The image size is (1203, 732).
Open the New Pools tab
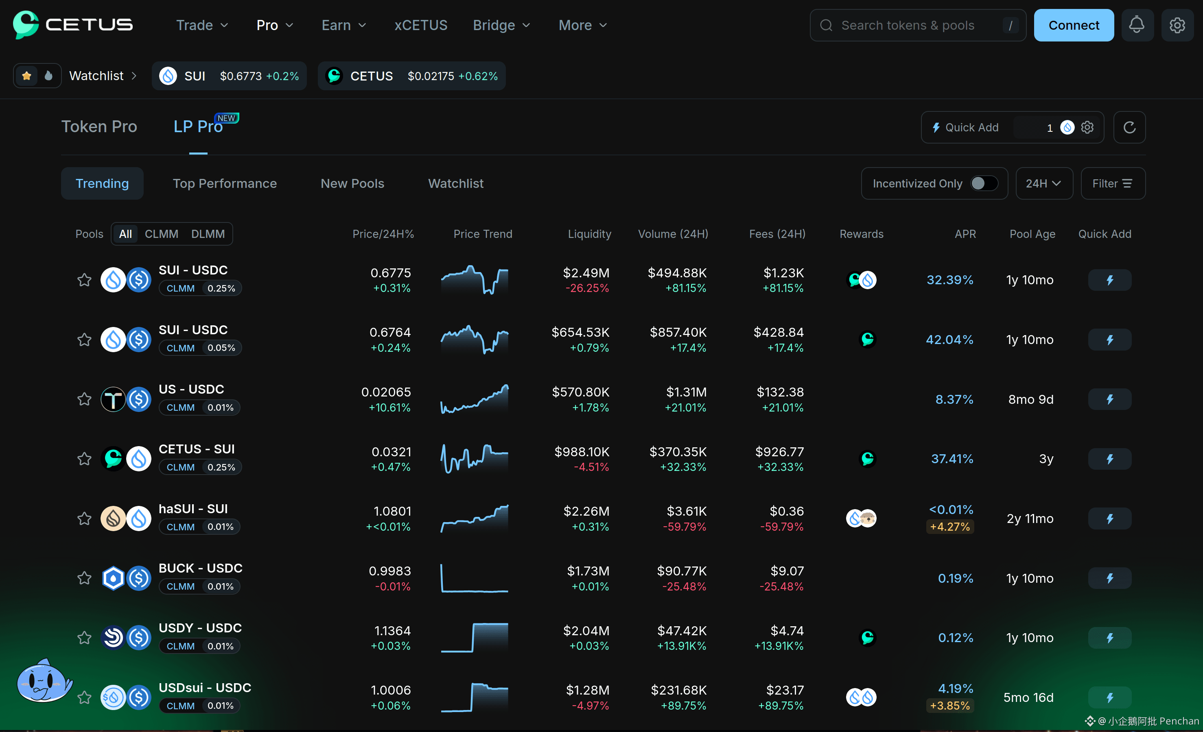tap(352, 183)
